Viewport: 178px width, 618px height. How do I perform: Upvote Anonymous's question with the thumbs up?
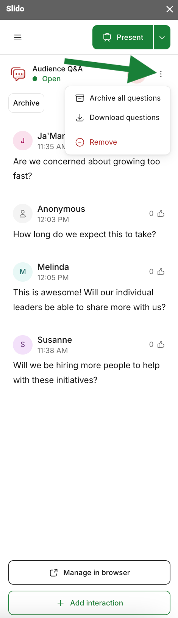[161, 213]
